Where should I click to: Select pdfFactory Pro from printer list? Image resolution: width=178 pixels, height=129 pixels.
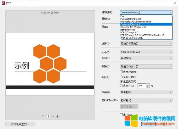tap(128, 30)
